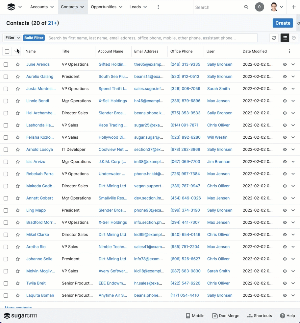This screenshot has width=300, height=323.
Task: Open row actions dropdown for Hal Archambeau
Action: click(x=293, y=113)
